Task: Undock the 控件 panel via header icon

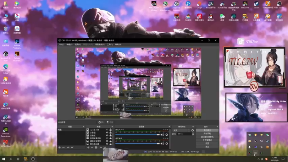Action: (217, 127)
